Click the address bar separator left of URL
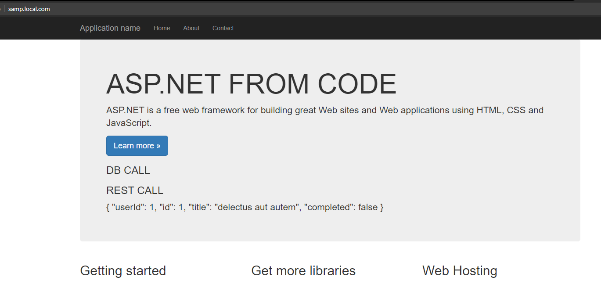Screen dimensions: 601x284 [x=4, y=9]
